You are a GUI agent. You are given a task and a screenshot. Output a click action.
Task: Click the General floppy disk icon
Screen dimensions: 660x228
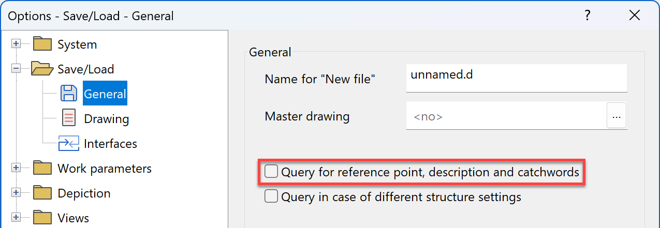(x=69, y=94)
